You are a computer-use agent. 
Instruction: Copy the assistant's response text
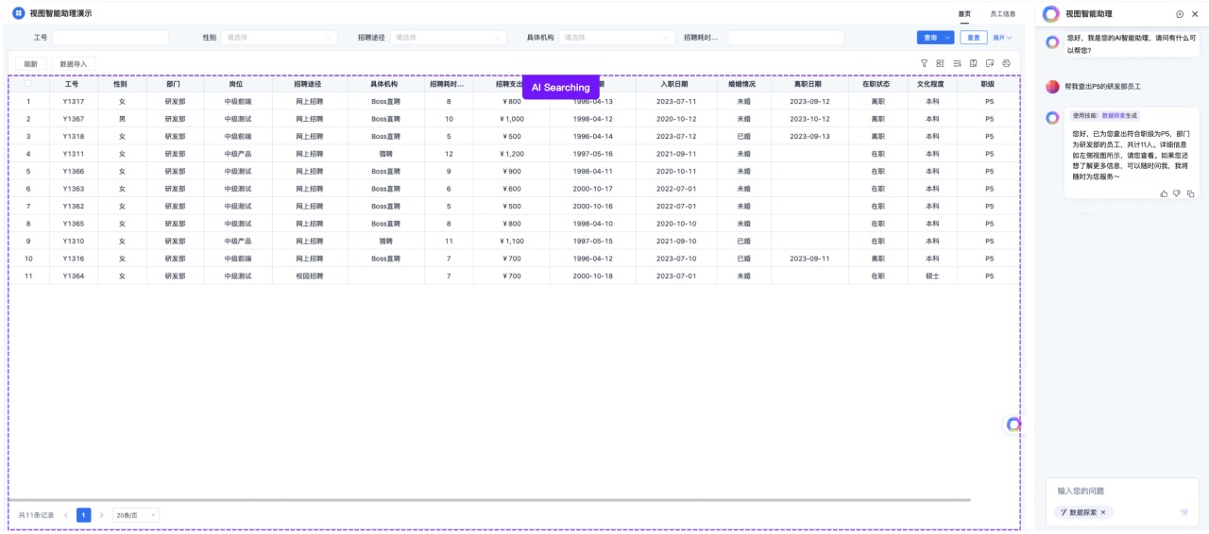pyautogui.click(x=1190, y=193)
